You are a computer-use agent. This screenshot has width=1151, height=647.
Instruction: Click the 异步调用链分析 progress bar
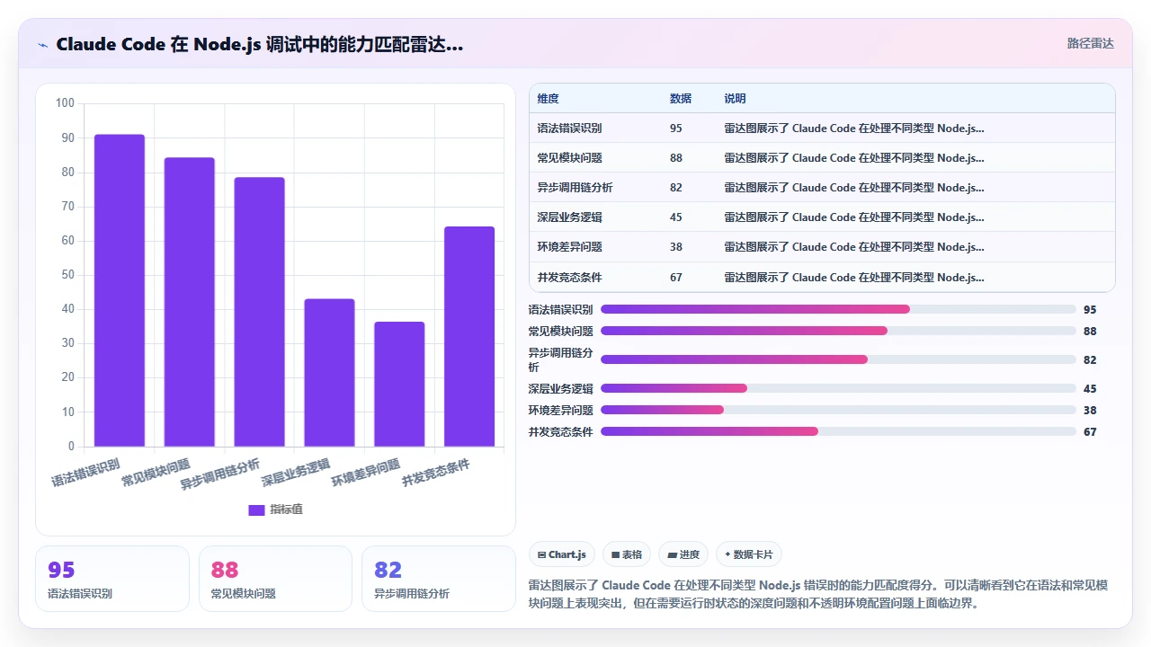pos(838,359)
